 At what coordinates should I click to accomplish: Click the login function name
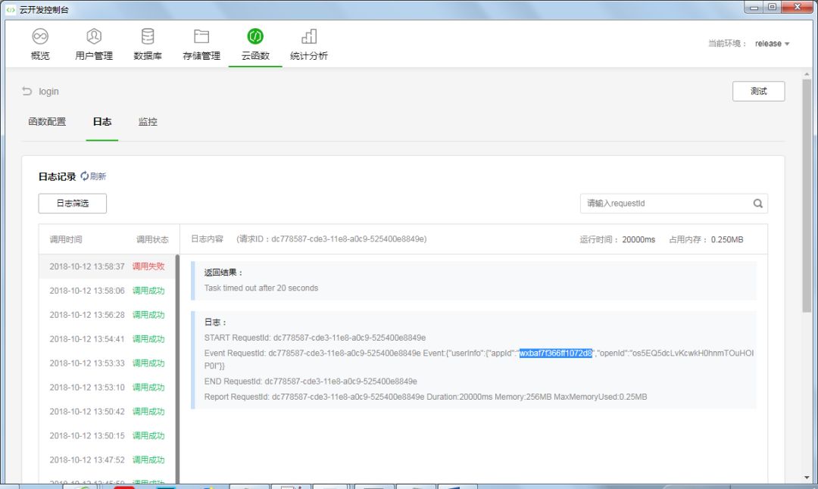point(48,92)
